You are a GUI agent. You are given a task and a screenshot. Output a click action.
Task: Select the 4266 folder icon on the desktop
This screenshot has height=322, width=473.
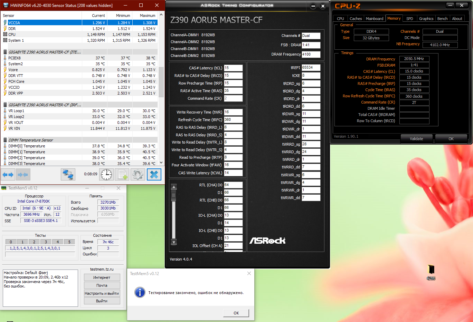click(431, 272)
